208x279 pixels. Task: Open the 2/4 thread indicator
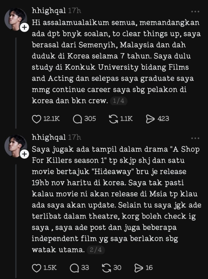click(x=96, y=250)
